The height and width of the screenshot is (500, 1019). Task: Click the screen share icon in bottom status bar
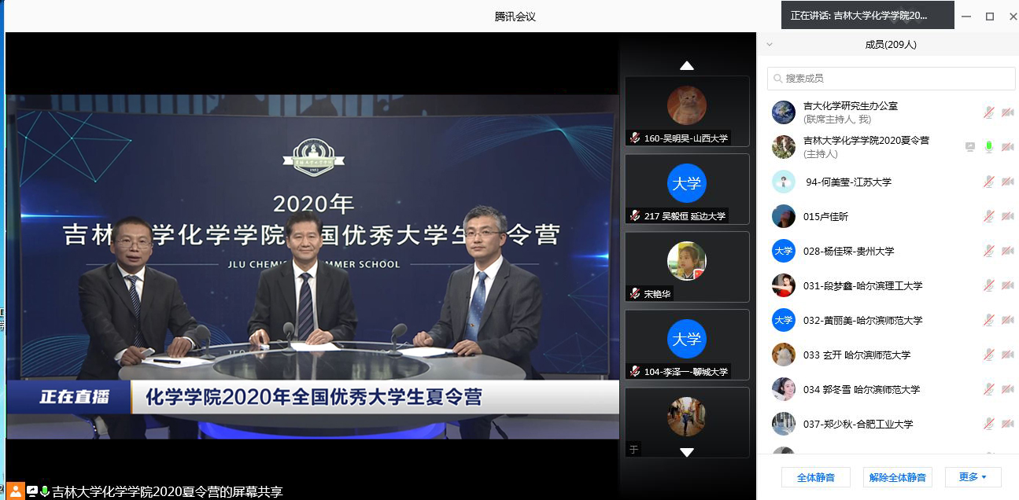[32, 491]
